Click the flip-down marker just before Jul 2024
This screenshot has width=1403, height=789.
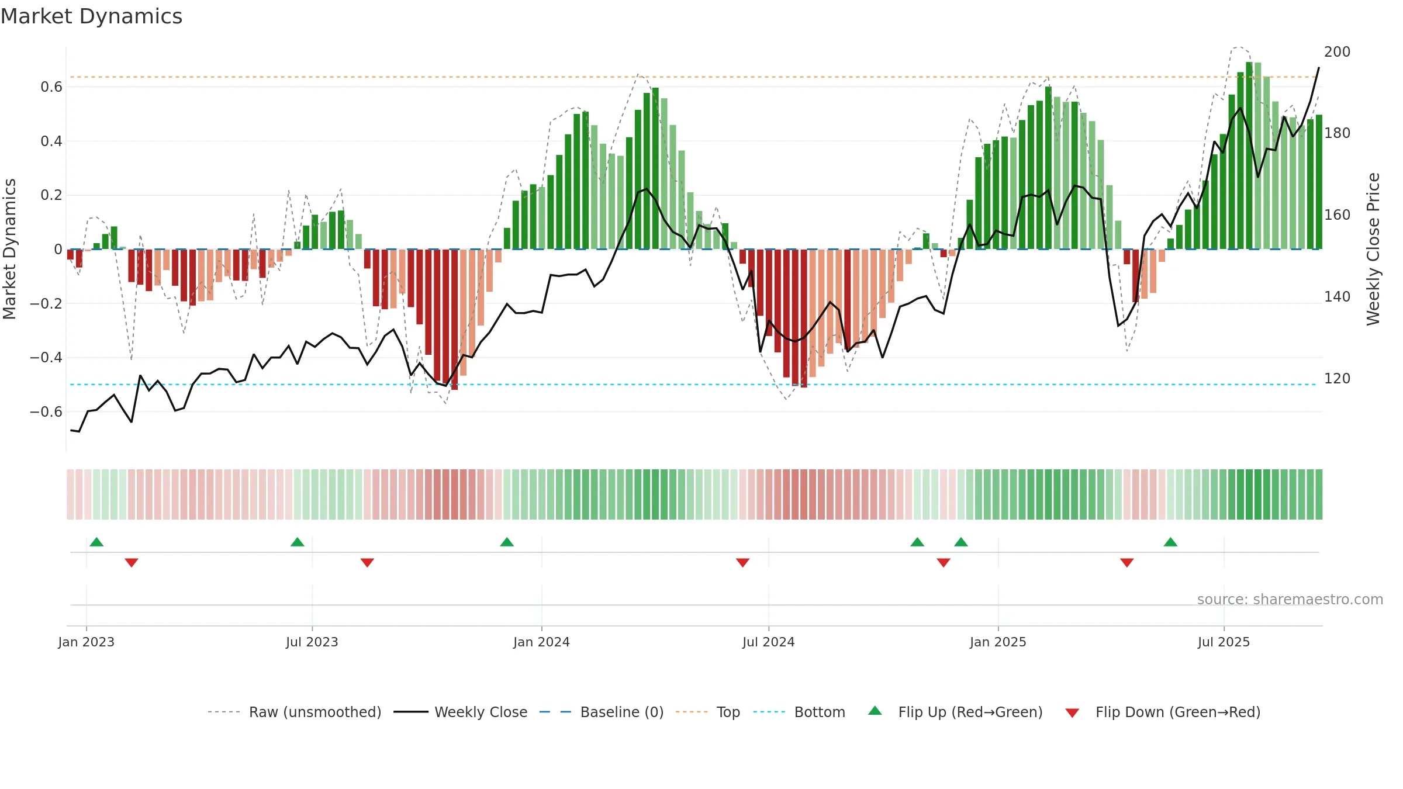742,563
